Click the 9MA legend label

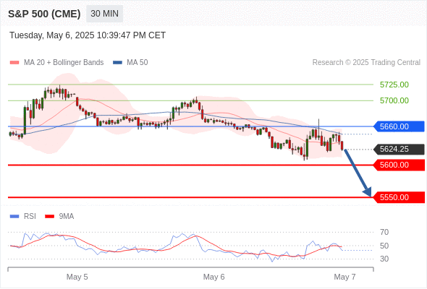(x=67, y=217)
